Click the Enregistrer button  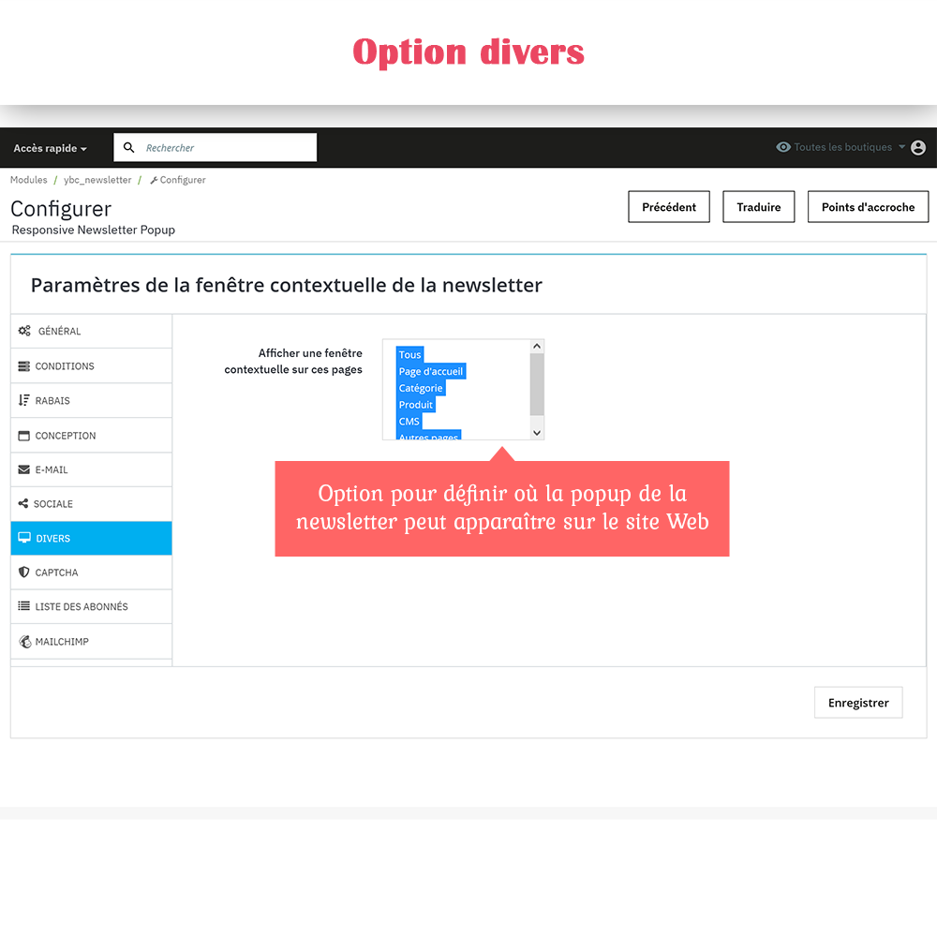[x=858, y=702]
